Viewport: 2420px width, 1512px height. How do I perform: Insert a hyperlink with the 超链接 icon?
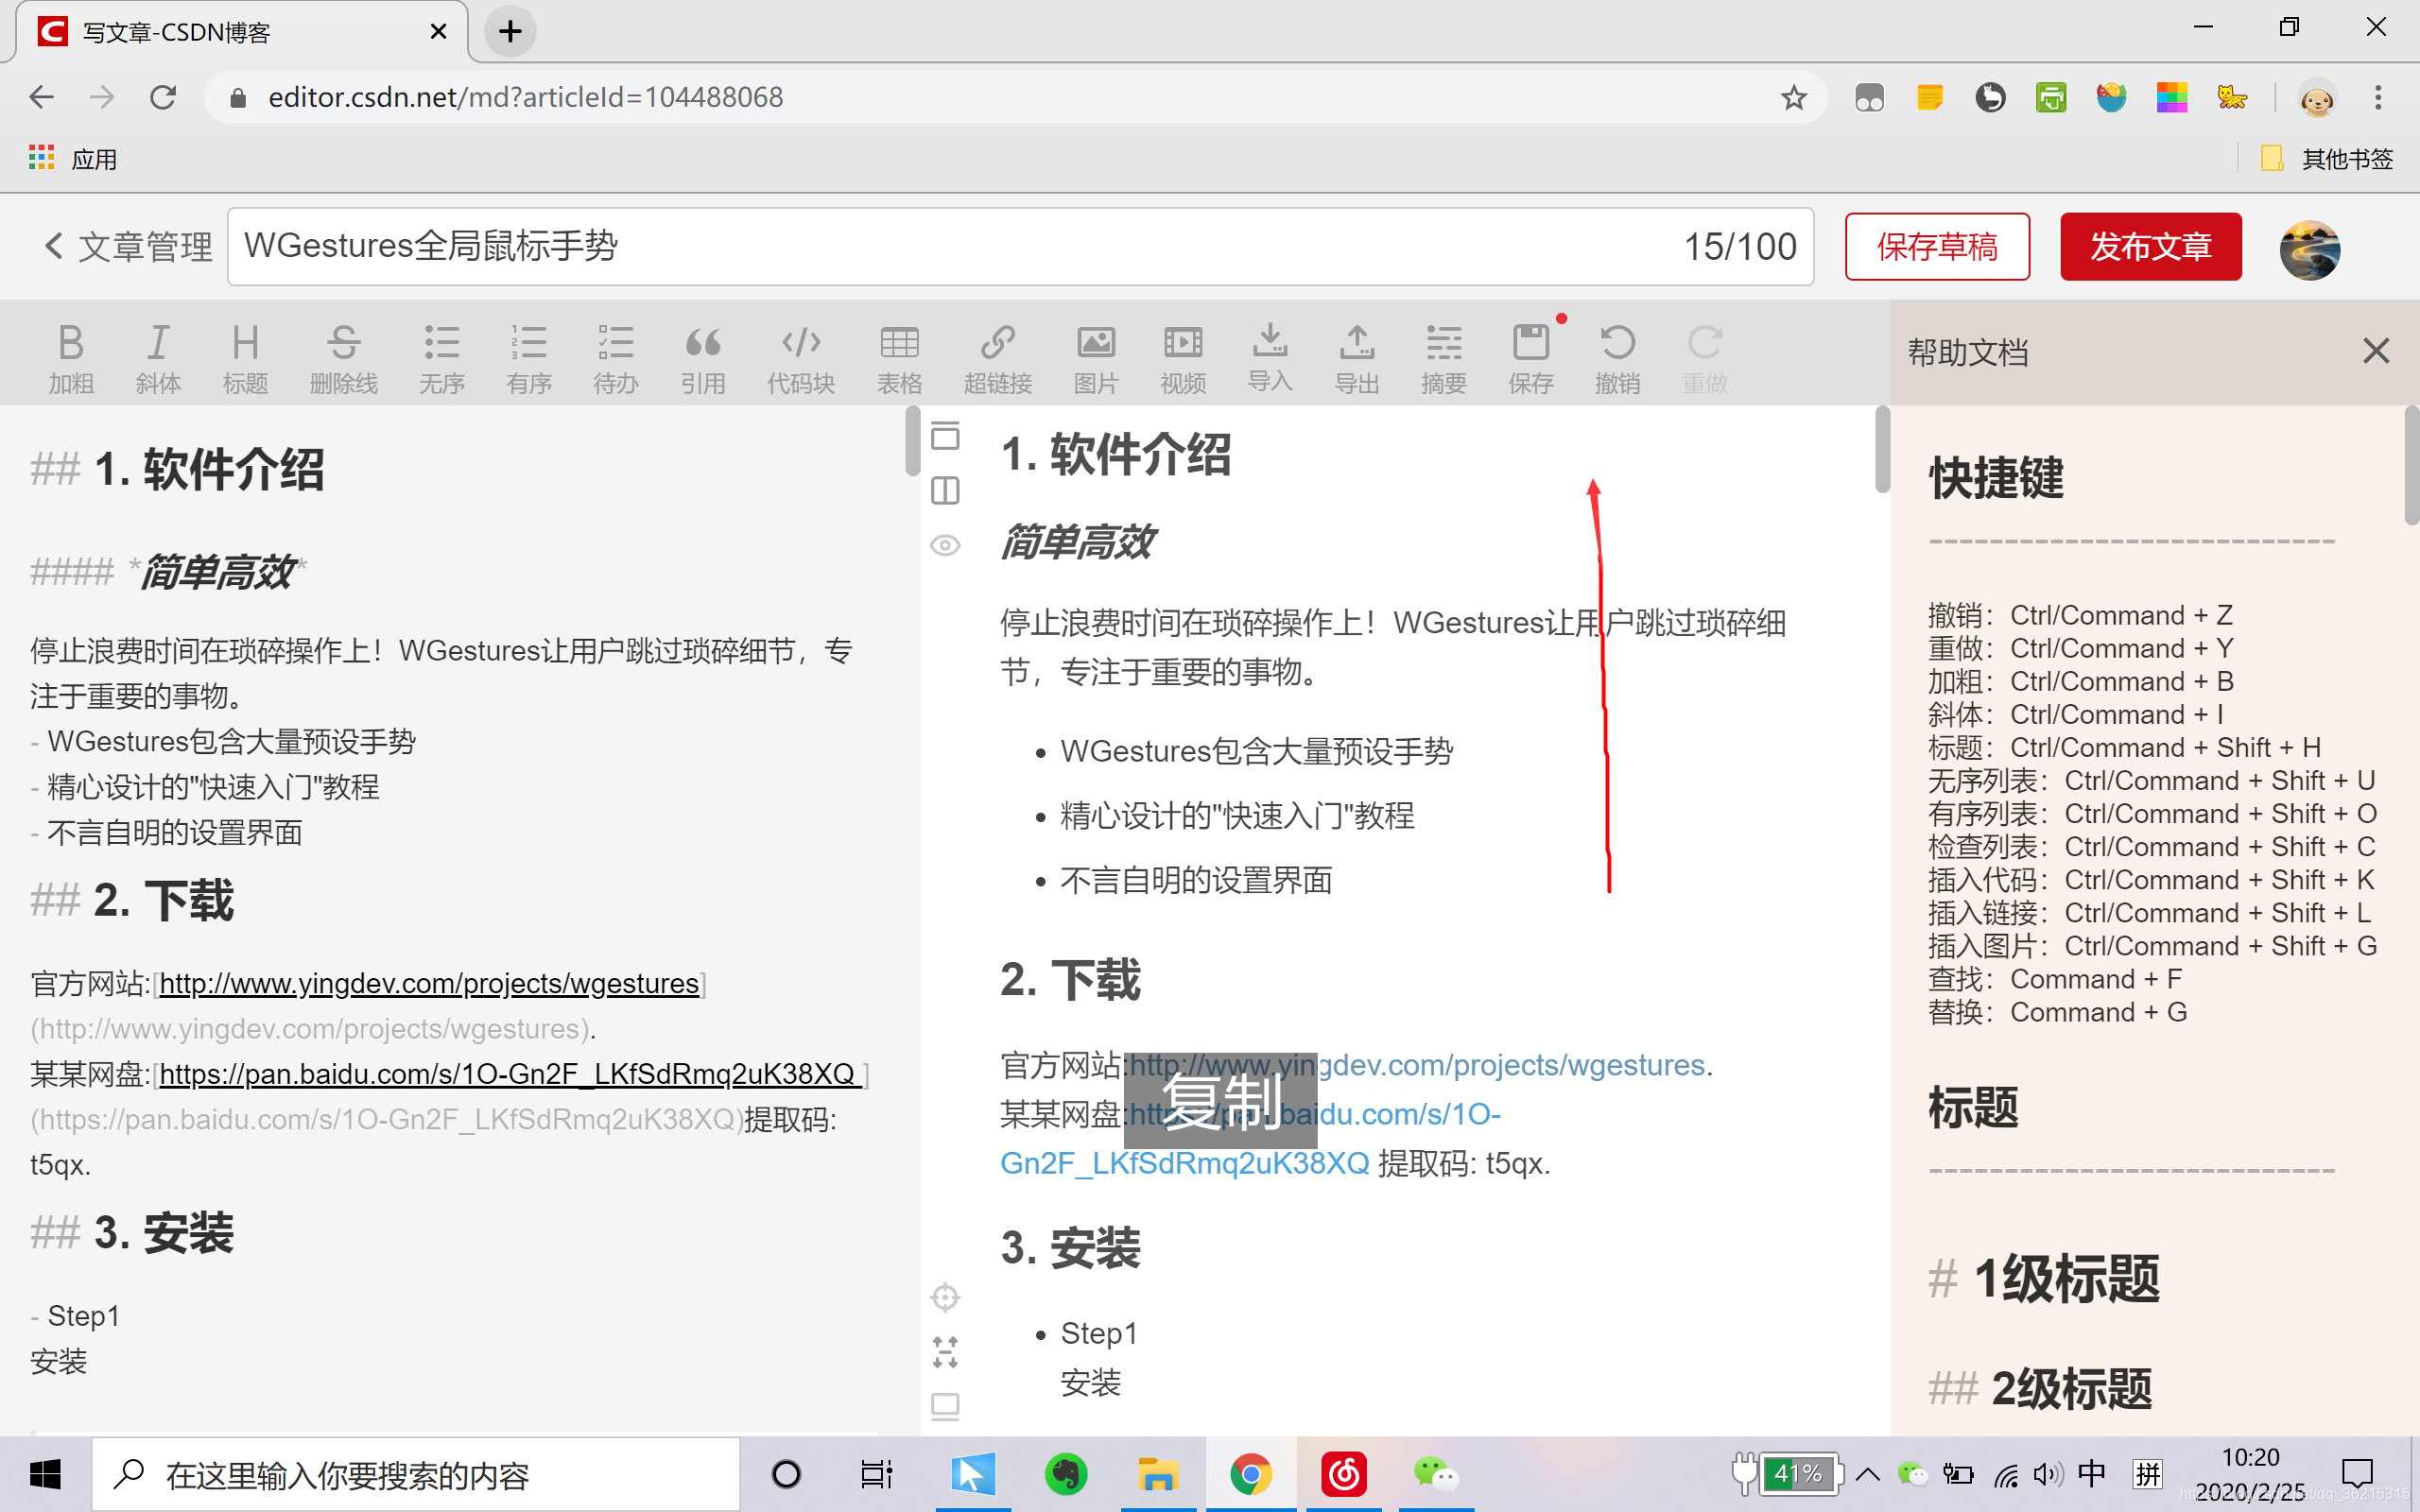997,357
